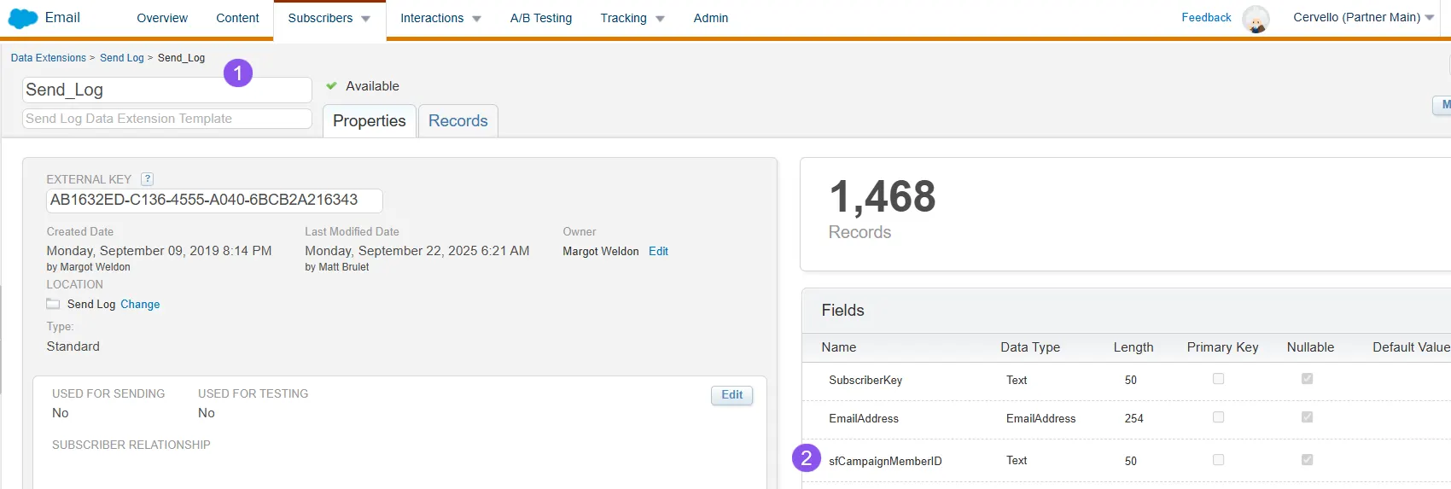
Task: Click the 254 length value
Action: (x=1133, y=419)
